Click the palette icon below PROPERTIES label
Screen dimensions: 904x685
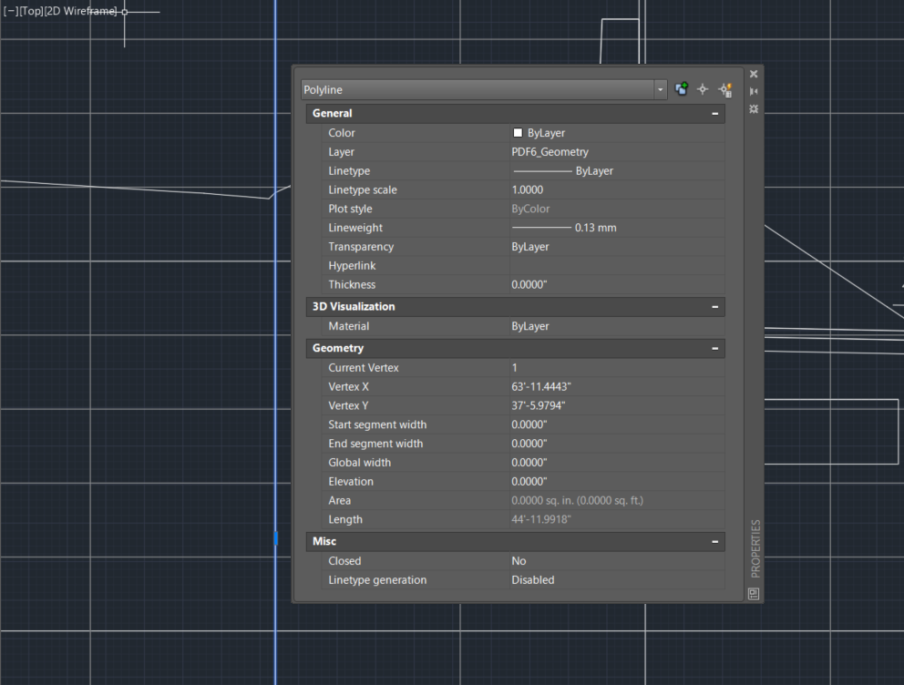[x=754, y=593]
